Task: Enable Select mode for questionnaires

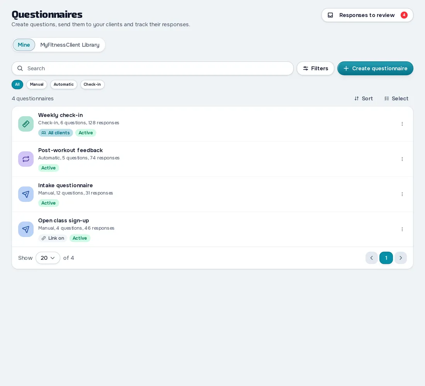Action: click(x=396, y=98)
